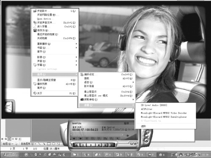The width and height of the screenshot is (211, 158).
Task: Toggle 显示/隐藏主视窗 main window visibility
Action: 55,80
